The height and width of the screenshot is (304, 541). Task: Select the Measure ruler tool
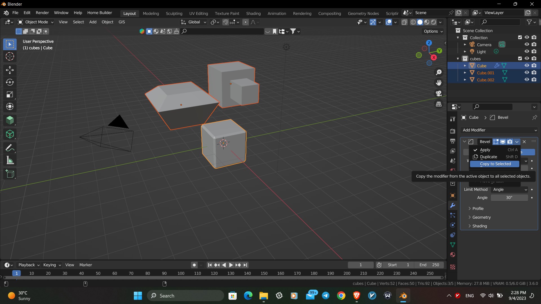(x=10, y=160)
